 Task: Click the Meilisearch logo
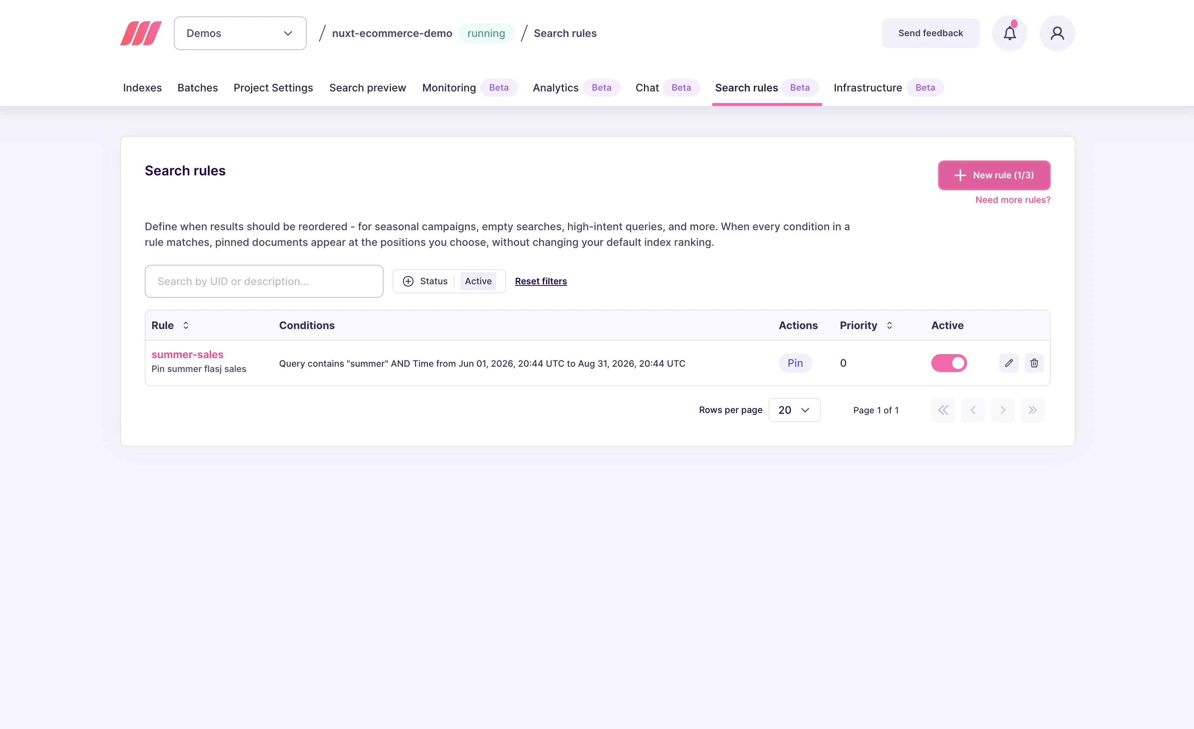(140, 33)
